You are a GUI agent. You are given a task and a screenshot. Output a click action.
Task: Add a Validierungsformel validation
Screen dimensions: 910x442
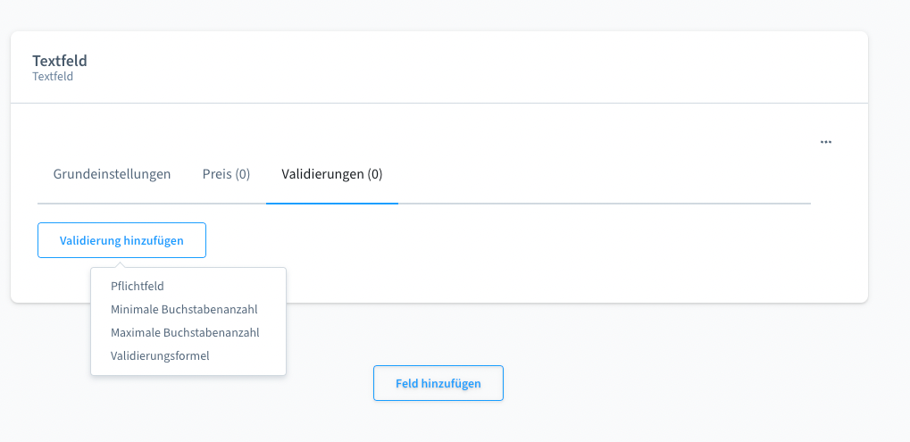click(160, 356)
